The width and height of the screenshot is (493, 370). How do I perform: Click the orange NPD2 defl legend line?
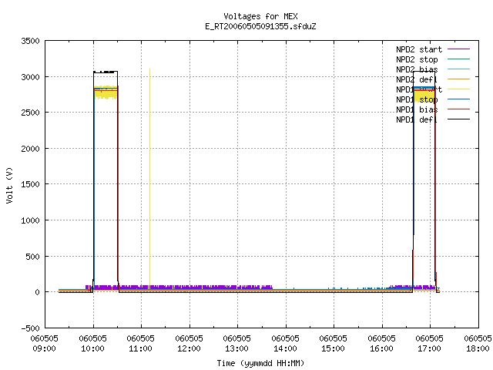[458, 79]
